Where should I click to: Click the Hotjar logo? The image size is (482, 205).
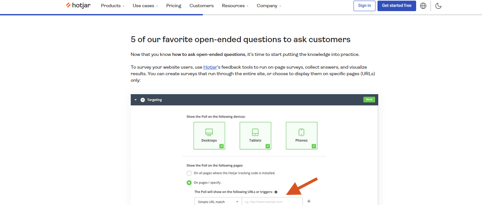click(78, 6)
